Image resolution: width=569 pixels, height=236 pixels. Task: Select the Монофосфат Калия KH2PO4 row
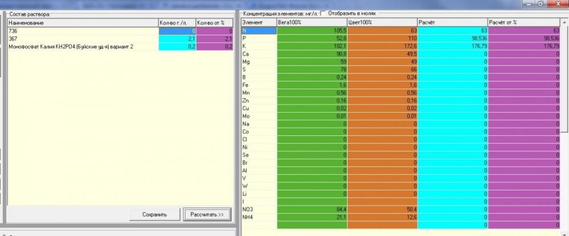120,47
